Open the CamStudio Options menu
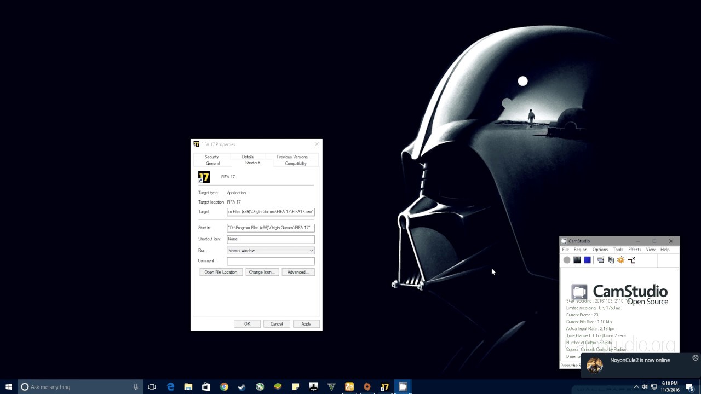Screen dimensions: 701x394 (x=600, y=250)
